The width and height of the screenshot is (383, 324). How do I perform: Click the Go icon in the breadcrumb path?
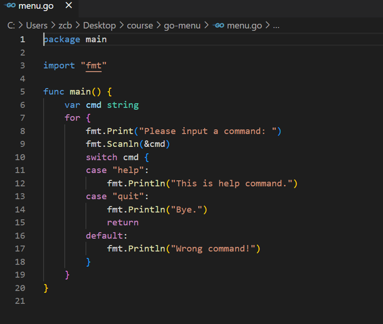coord(219,26)
